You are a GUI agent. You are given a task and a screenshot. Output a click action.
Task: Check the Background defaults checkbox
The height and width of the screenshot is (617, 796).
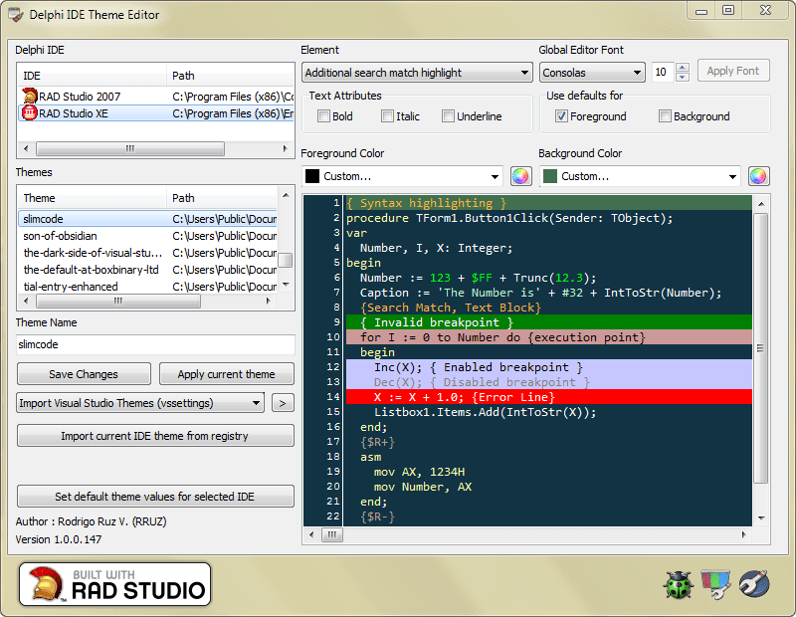pos(665,116)
